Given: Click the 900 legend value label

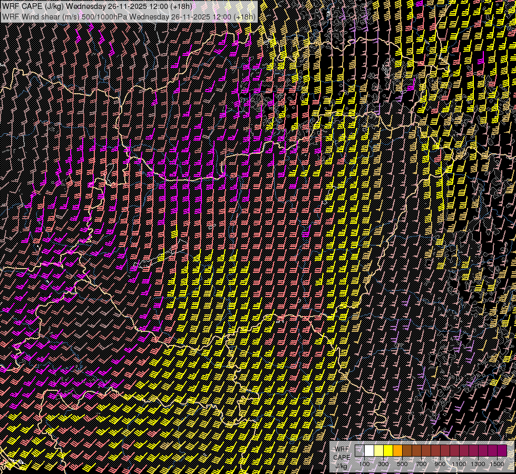Looking at the screenshot, I should [440, 464].
